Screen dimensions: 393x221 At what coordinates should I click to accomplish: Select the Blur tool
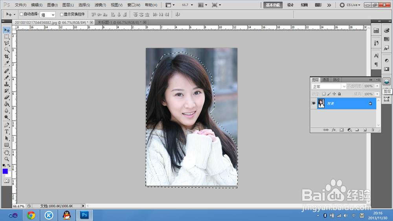point(7,110)
